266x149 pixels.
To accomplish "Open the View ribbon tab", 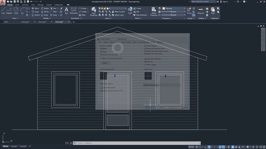I will click(x=33, y=5).
